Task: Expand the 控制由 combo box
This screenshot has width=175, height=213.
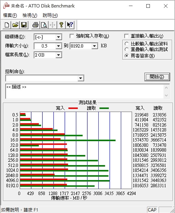Action: [x=81, y=78]
